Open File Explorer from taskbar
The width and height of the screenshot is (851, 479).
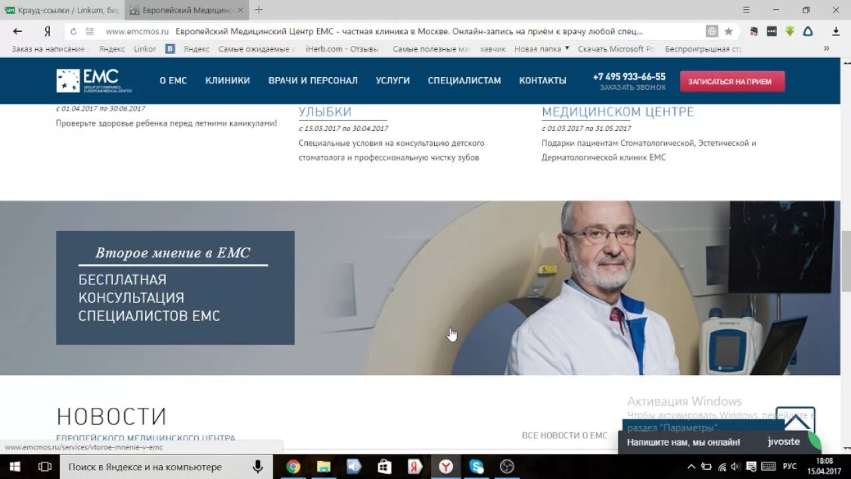click(324, 467)
